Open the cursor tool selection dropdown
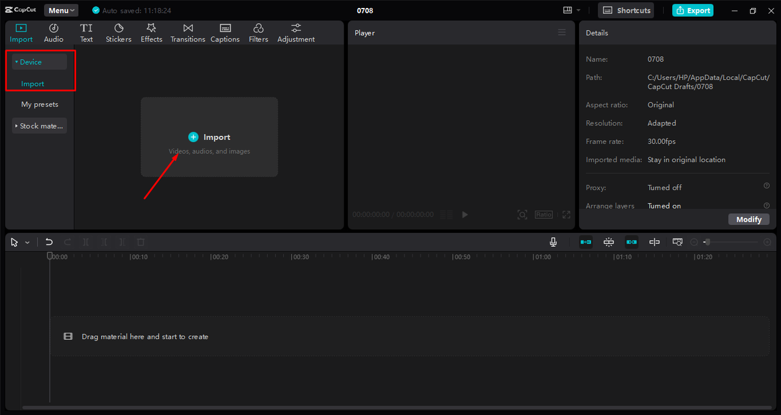 (x=27, y=243)
